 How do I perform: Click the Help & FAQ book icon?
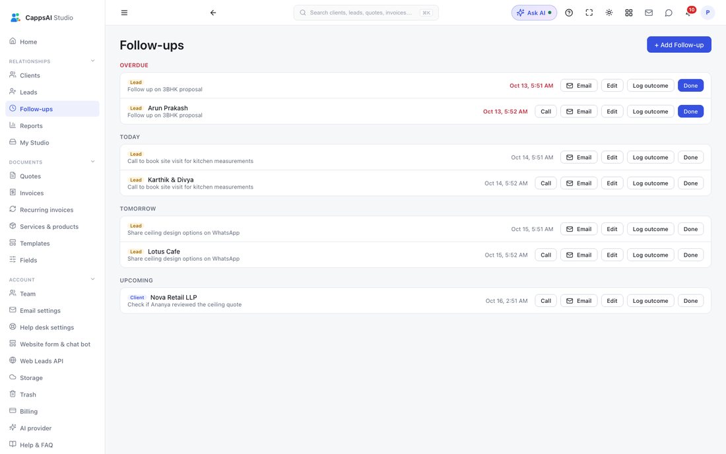(13, 444)
